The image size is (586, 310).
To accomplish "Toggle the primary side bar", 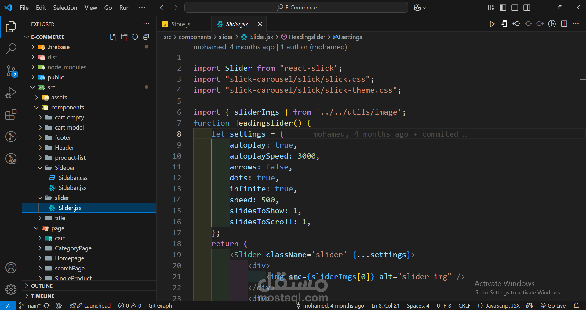I will [x=503, y=8].
